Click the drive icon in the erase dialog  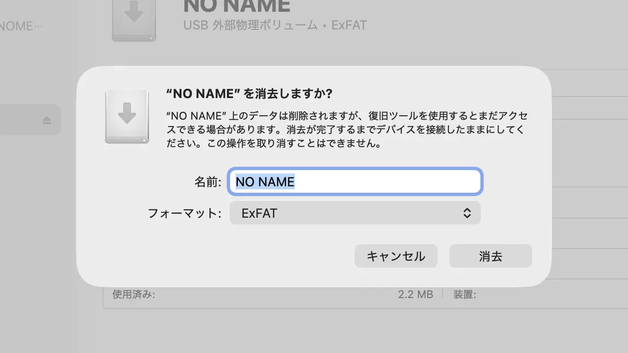click(x=127, y=117)
